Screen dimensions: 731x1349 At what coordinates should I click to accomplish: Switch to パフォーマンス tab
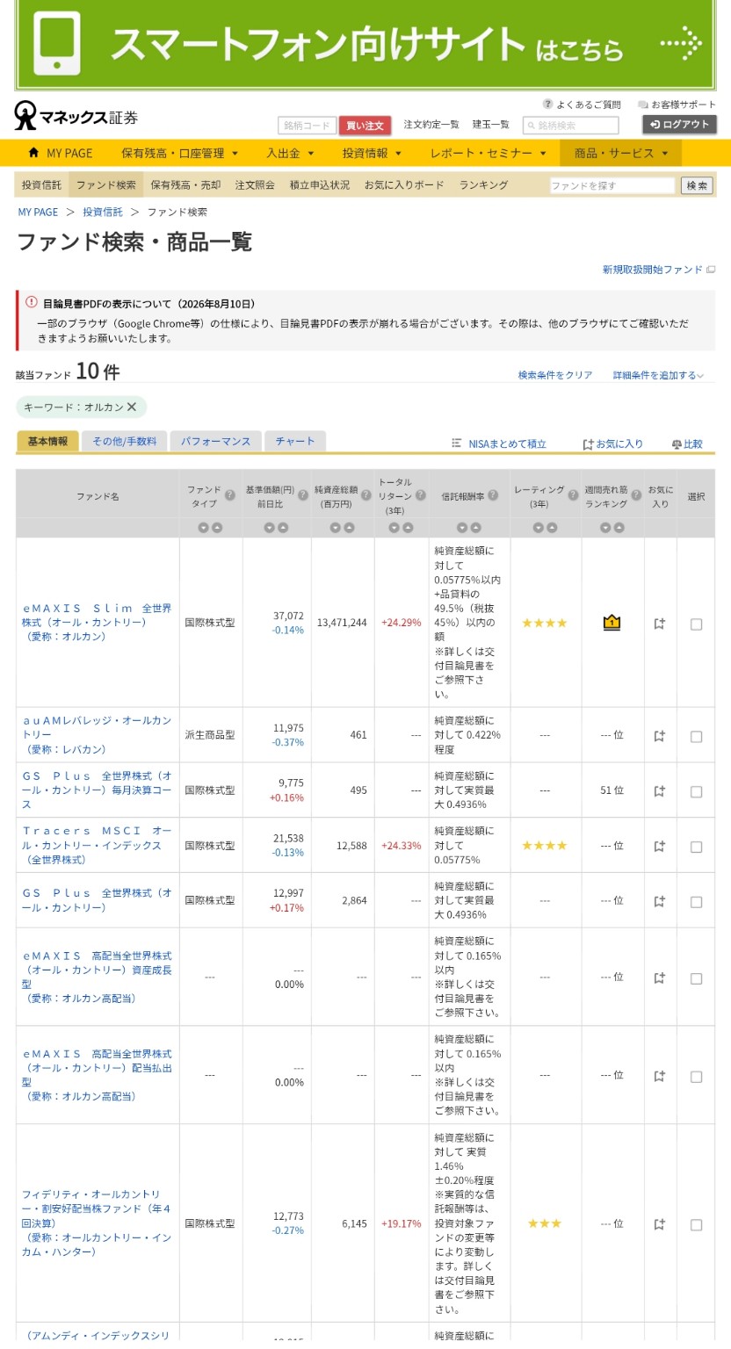[x=215, y=441]
